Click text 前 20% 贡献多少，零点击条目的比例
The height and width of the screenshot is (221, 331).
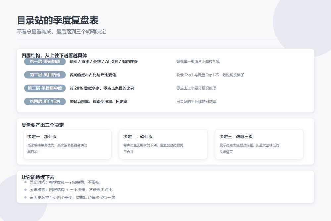tap(102, 88)
